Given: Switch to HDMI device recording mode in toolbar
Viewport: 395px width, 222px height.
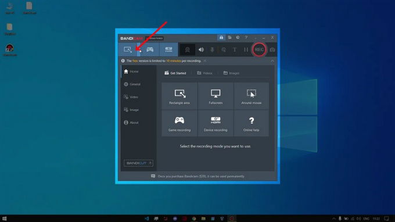Looking at the screenshot, I should click(168, 49).
